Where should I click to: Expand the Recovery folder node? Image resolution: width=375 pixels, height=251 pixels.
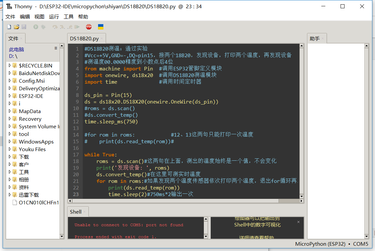click(10, 119)
